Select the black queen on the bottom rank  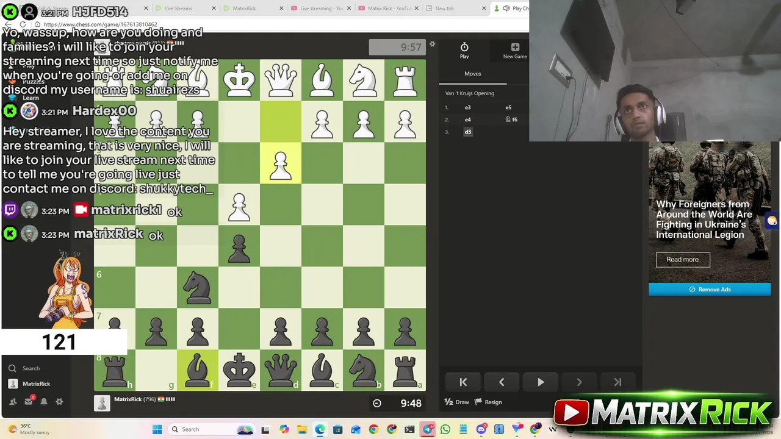pyautogui.click(x=281, y=369)
